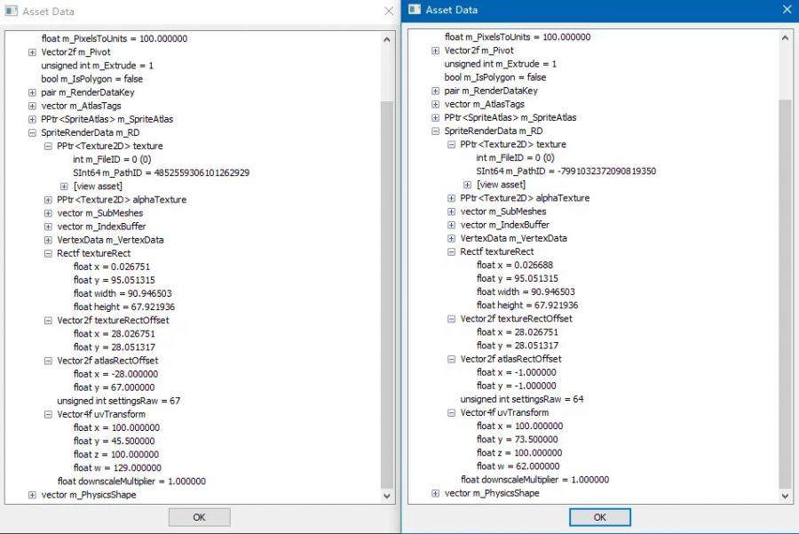Expand VertexData m_VertexData in right window
The height and width of the screenshot is (534, 799).
[x=450, y=238]
